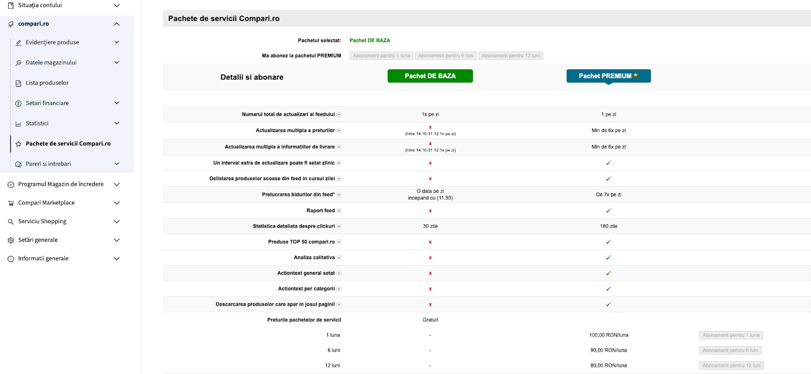The height and width of the screenshot is (374, 811).
Task: Expand Programul Magazin de încredere chevron
Action: click(117, 185)
